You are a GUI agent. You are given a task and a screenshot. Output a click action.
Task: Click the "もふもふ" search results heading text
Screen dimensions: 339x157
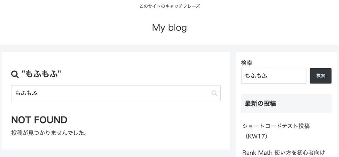point(41,74)
